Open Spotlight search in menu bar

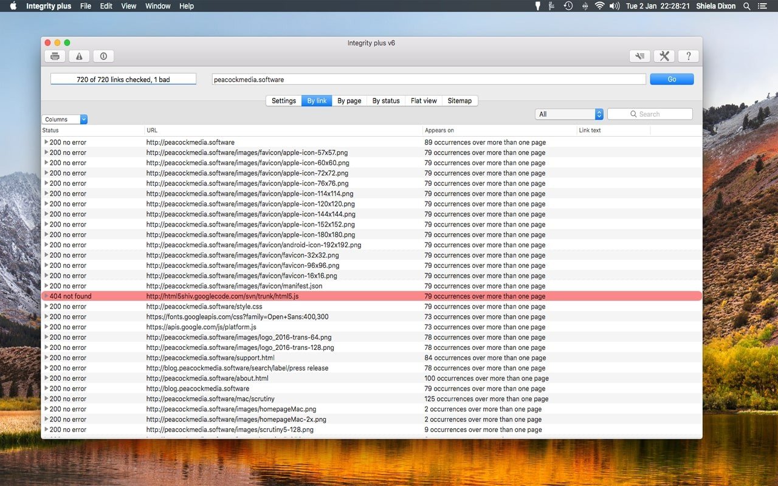746,6
